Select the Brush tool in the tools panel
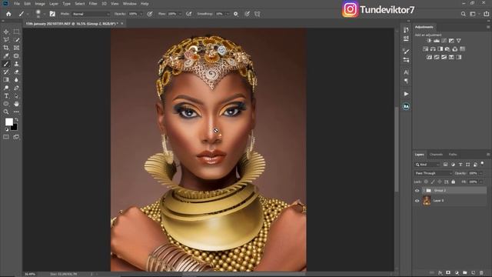 6,64
